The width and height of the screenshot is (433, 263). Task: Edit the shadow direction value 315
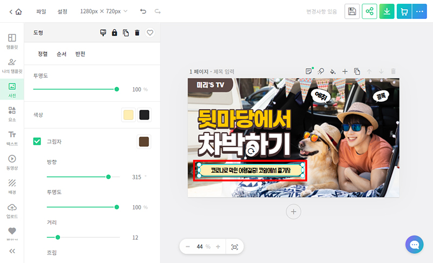[137, 177]
